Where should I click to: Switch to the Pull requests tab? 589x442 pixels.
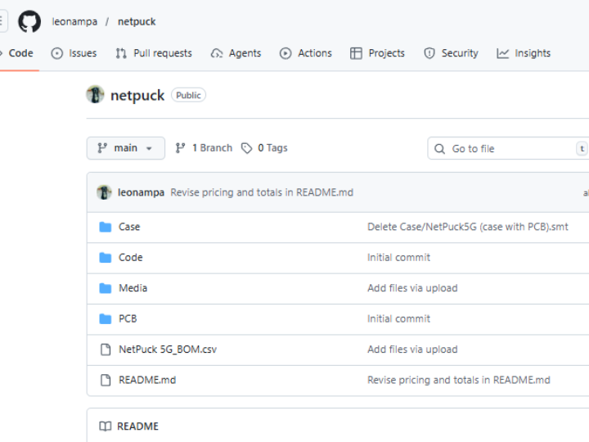(x=153, y=53)
